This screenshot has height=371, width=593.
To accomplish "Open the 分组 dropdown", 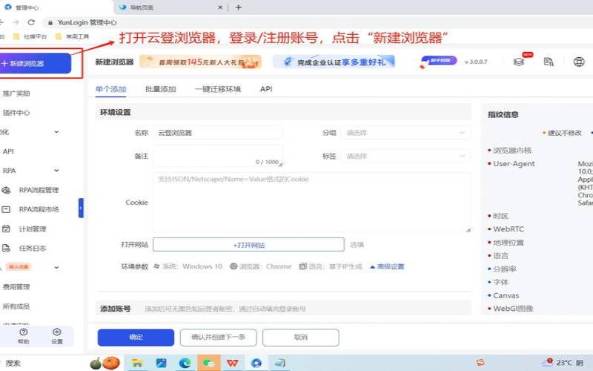I will 405,133.
